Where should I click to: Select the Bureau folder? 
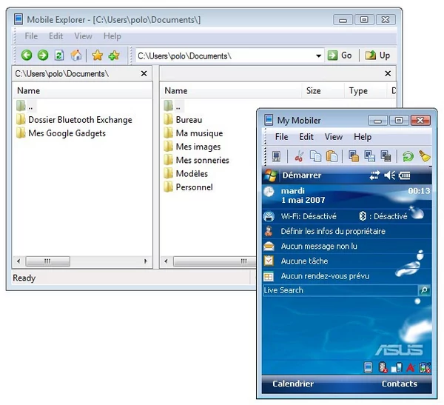coord(183,120)
